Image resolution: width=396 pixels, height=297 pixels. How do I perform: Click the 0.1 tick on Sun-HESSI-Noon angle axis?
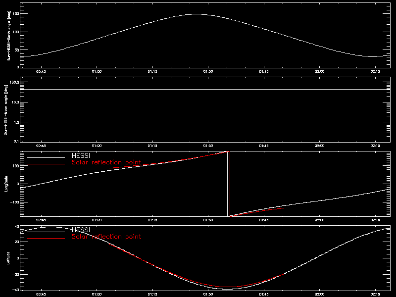click(x=16, y=141)
